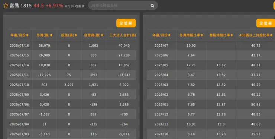Click the change value +6.97%
Screen dimensions: 275x139
pyautogui.click(x=54, y=6)
